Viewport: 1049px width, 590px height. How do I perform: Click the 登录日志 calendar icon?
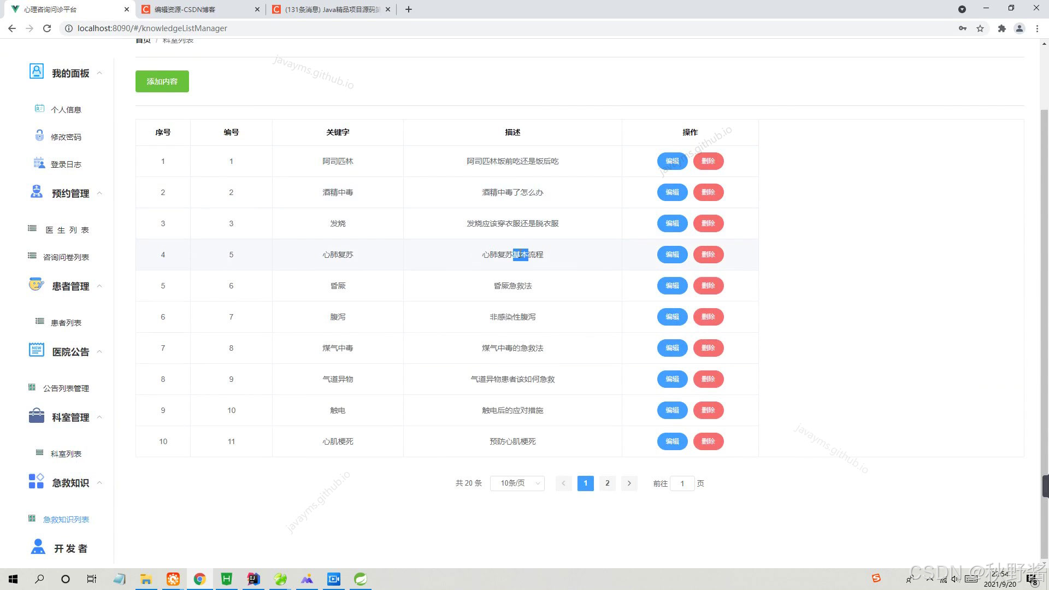pyautogui.click(x=39, y=163)
